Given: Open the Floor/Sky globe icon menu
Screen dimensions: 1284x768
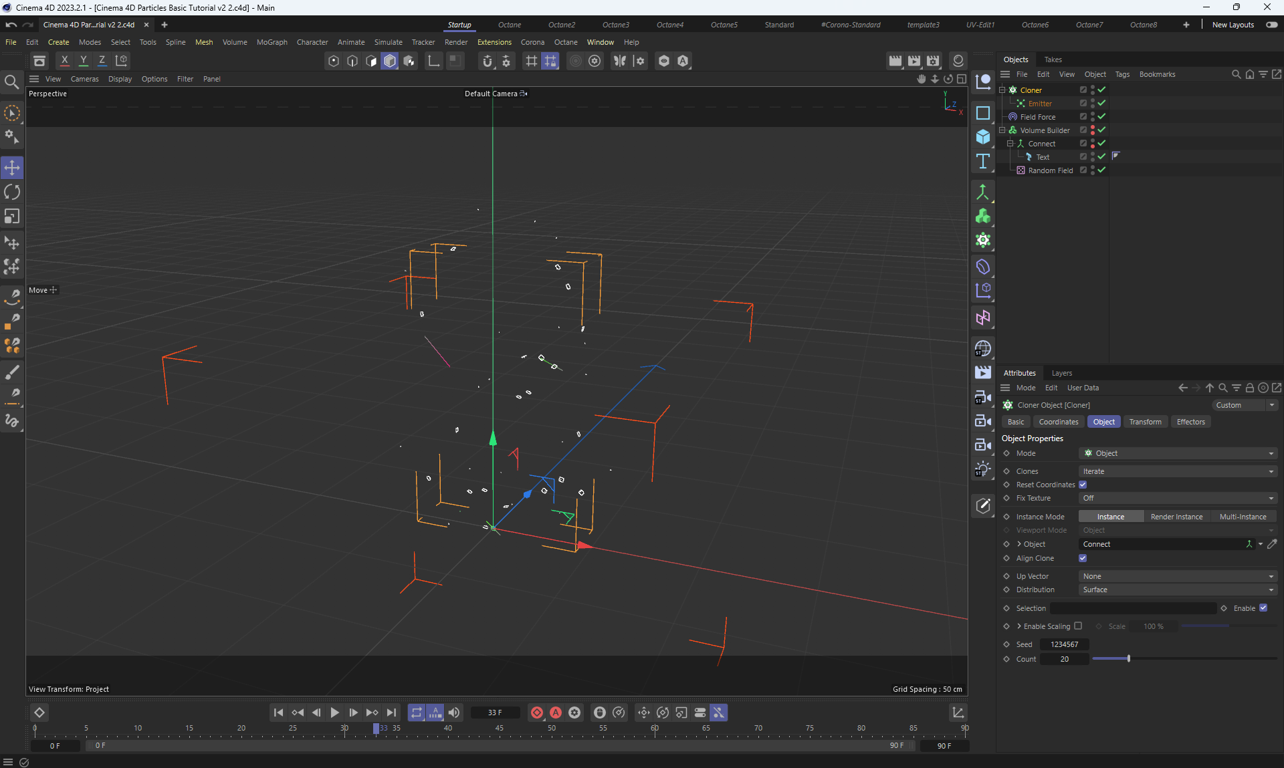Looking at the screenshot, I should click(982, 348).
